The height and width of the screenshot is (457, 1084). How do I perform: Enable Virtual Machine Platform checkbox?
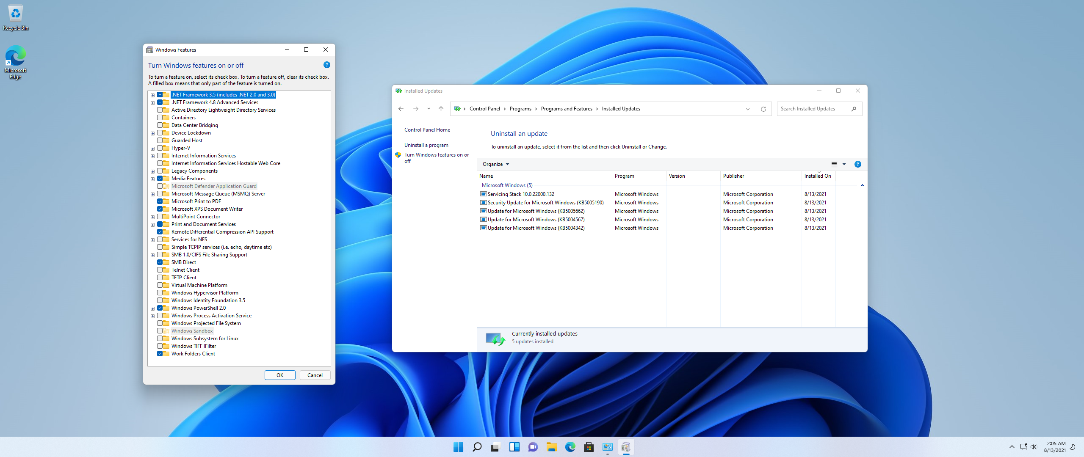(160, 285)
